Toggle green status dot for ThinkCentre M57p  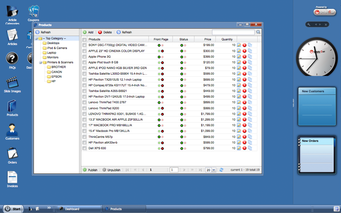pos(181,137)
